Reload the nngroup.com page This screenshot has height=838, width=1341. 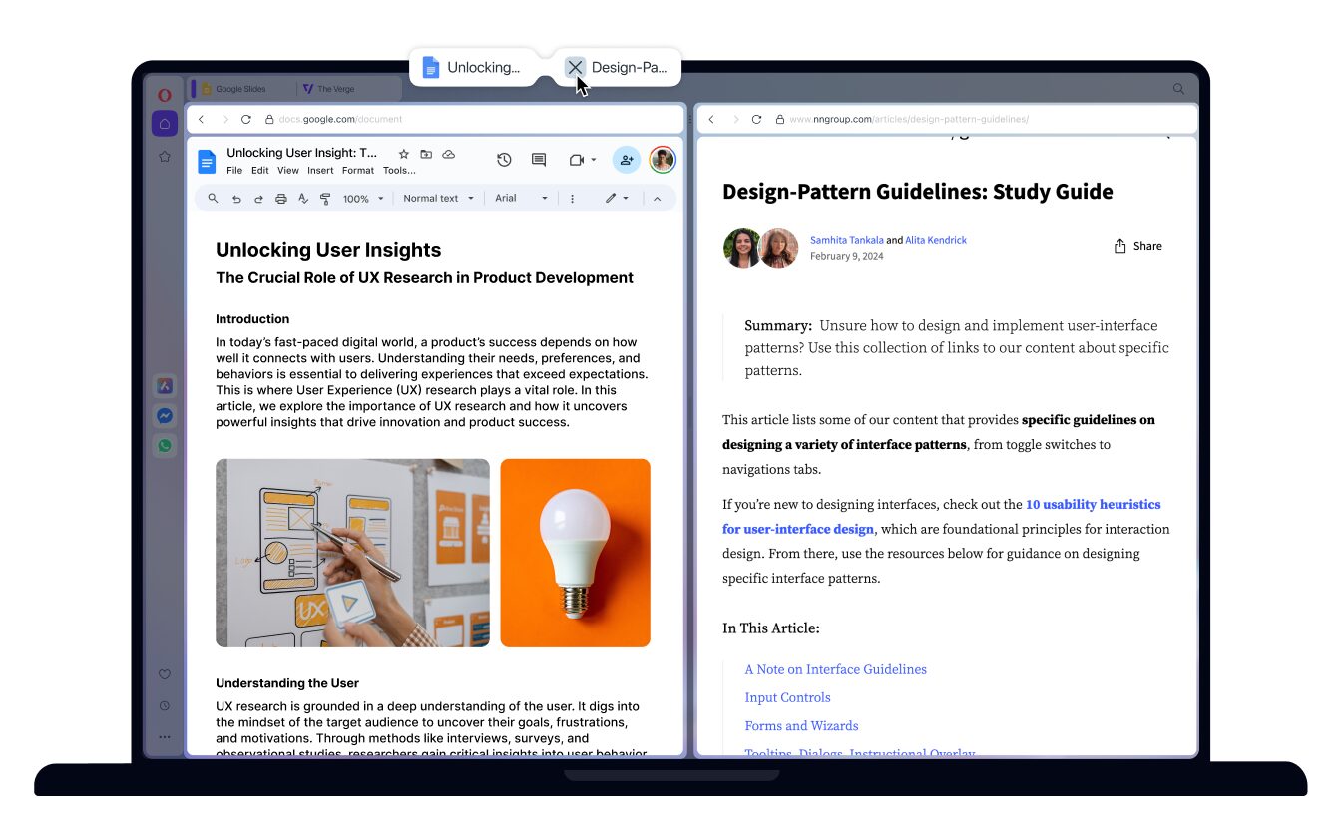pyautogui.click(x=756, y=120)
